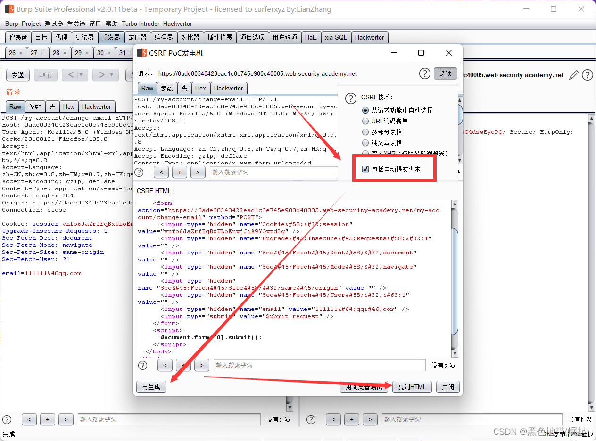Click up arrow of CSRF HTML scrollbar
This screenshot has width=596, height=441.
455,204
